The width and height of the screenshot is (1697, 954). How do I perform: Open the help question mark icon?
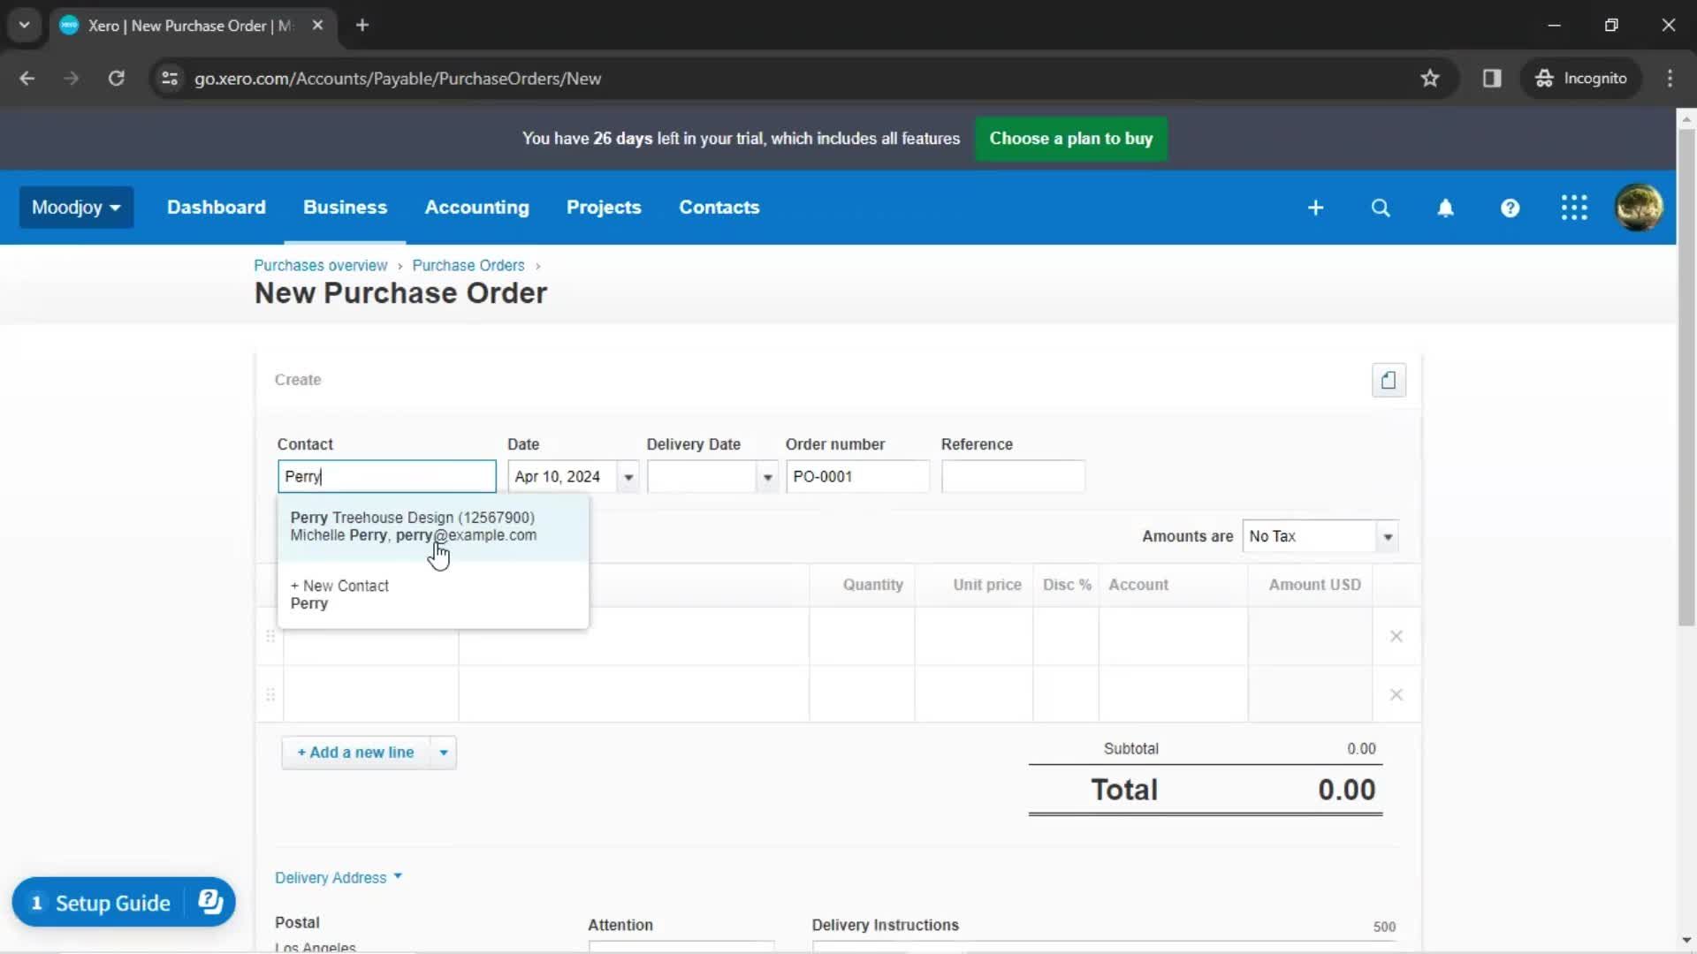[x=1510, y=208]
